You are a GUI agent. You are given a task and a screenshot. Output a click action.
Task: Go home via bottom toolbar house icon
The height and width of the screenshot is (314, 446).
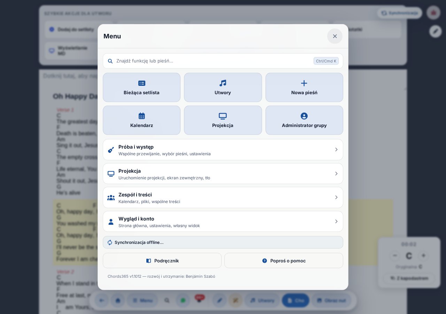click(118, 300)
